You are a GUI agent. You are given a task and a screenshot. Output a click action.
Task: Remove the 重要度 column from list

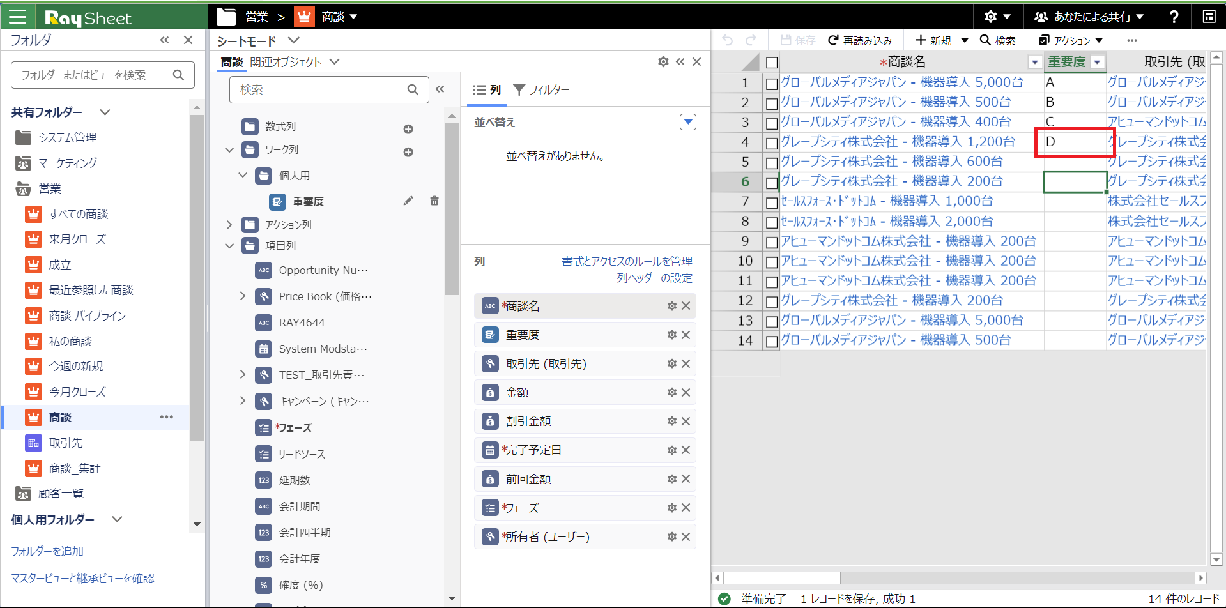click(686, 335)
